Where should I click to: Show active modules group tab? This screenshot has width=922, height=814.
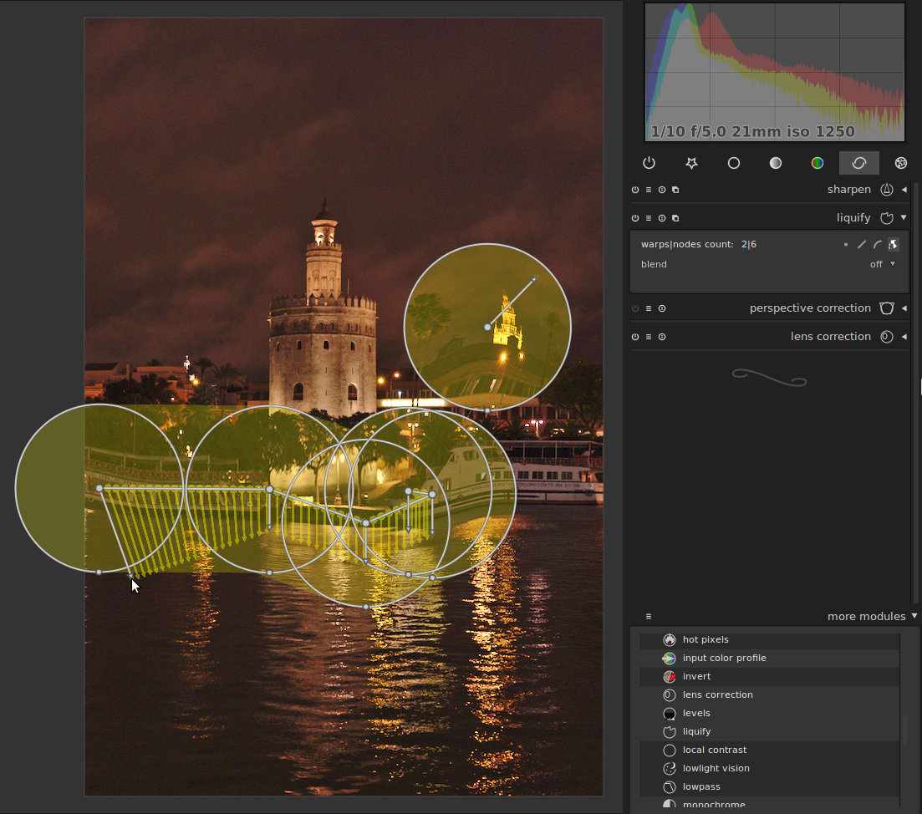tap(649, 163)
